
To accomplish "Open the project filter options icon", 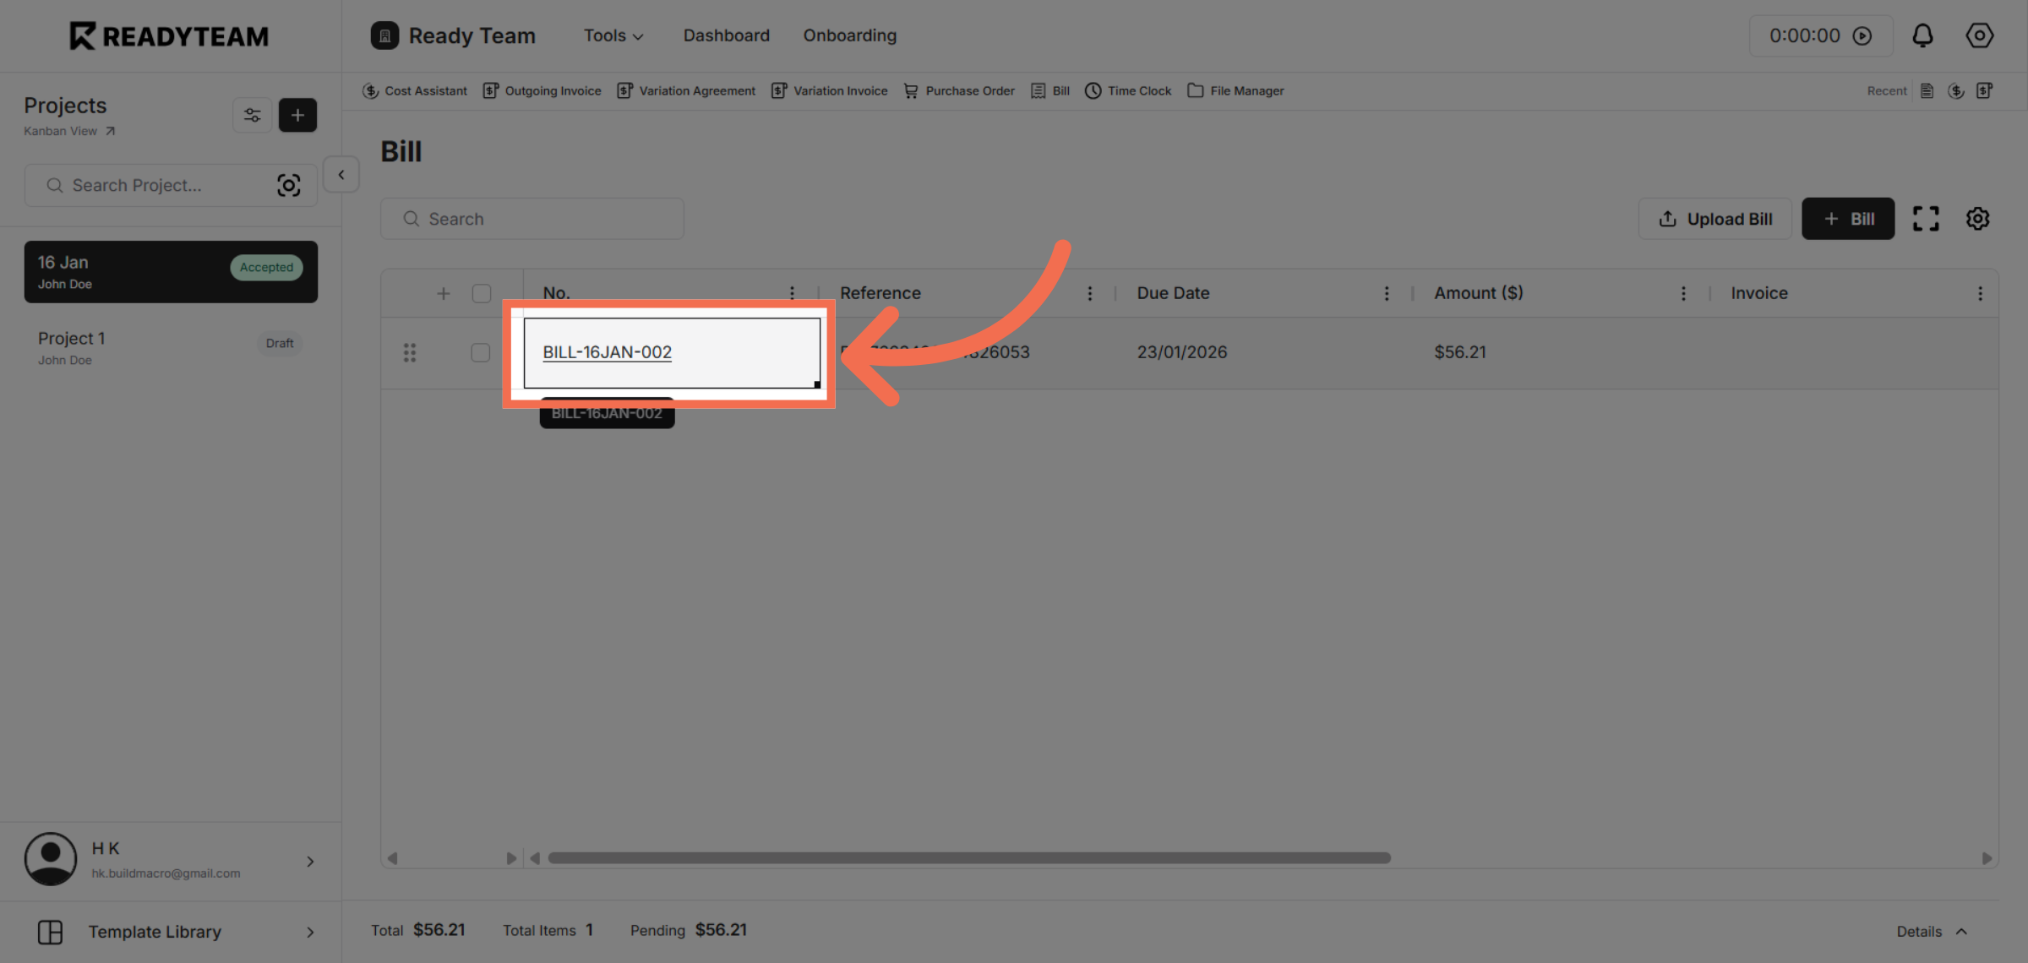I will pyautogui.click(x=252, y=115).
